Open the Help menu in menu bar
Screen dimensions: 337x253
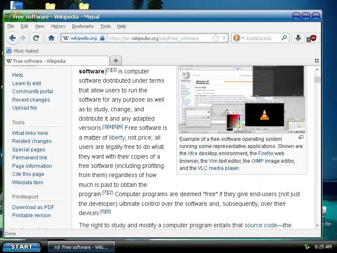point(122,26)
